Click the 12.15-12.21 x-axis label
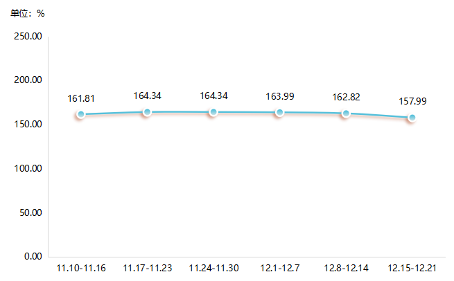This screenshot has width=454, height=281. (412, 268)
